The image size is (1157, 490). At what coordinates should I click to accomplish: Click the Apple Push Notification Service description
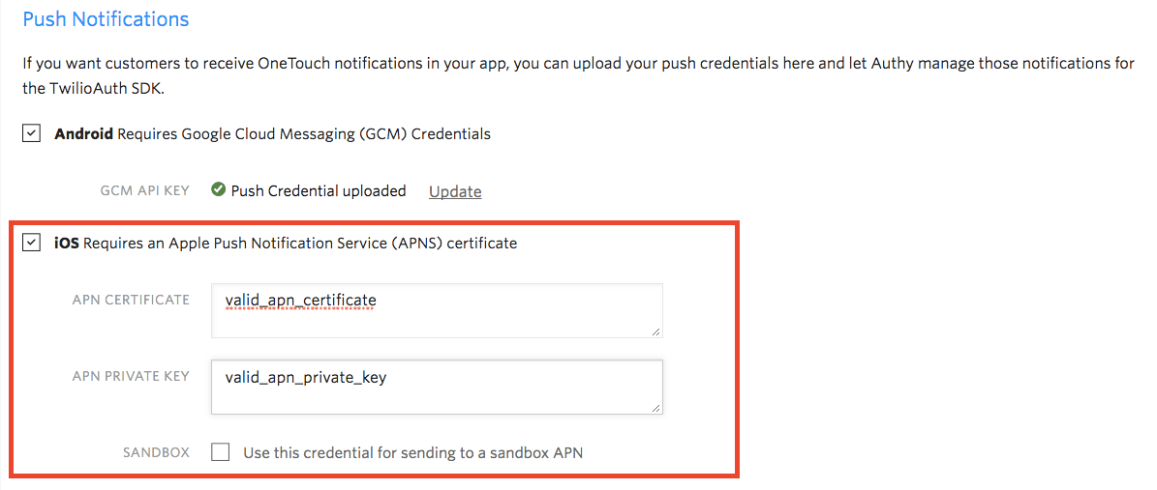(300, 244)
